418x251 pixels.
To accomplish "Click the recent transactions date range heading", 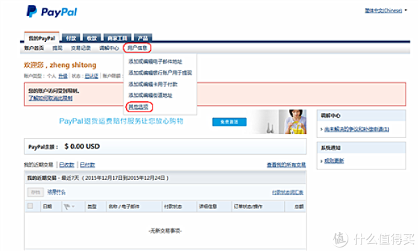I will pyautogui.click(x=98, y=178).
